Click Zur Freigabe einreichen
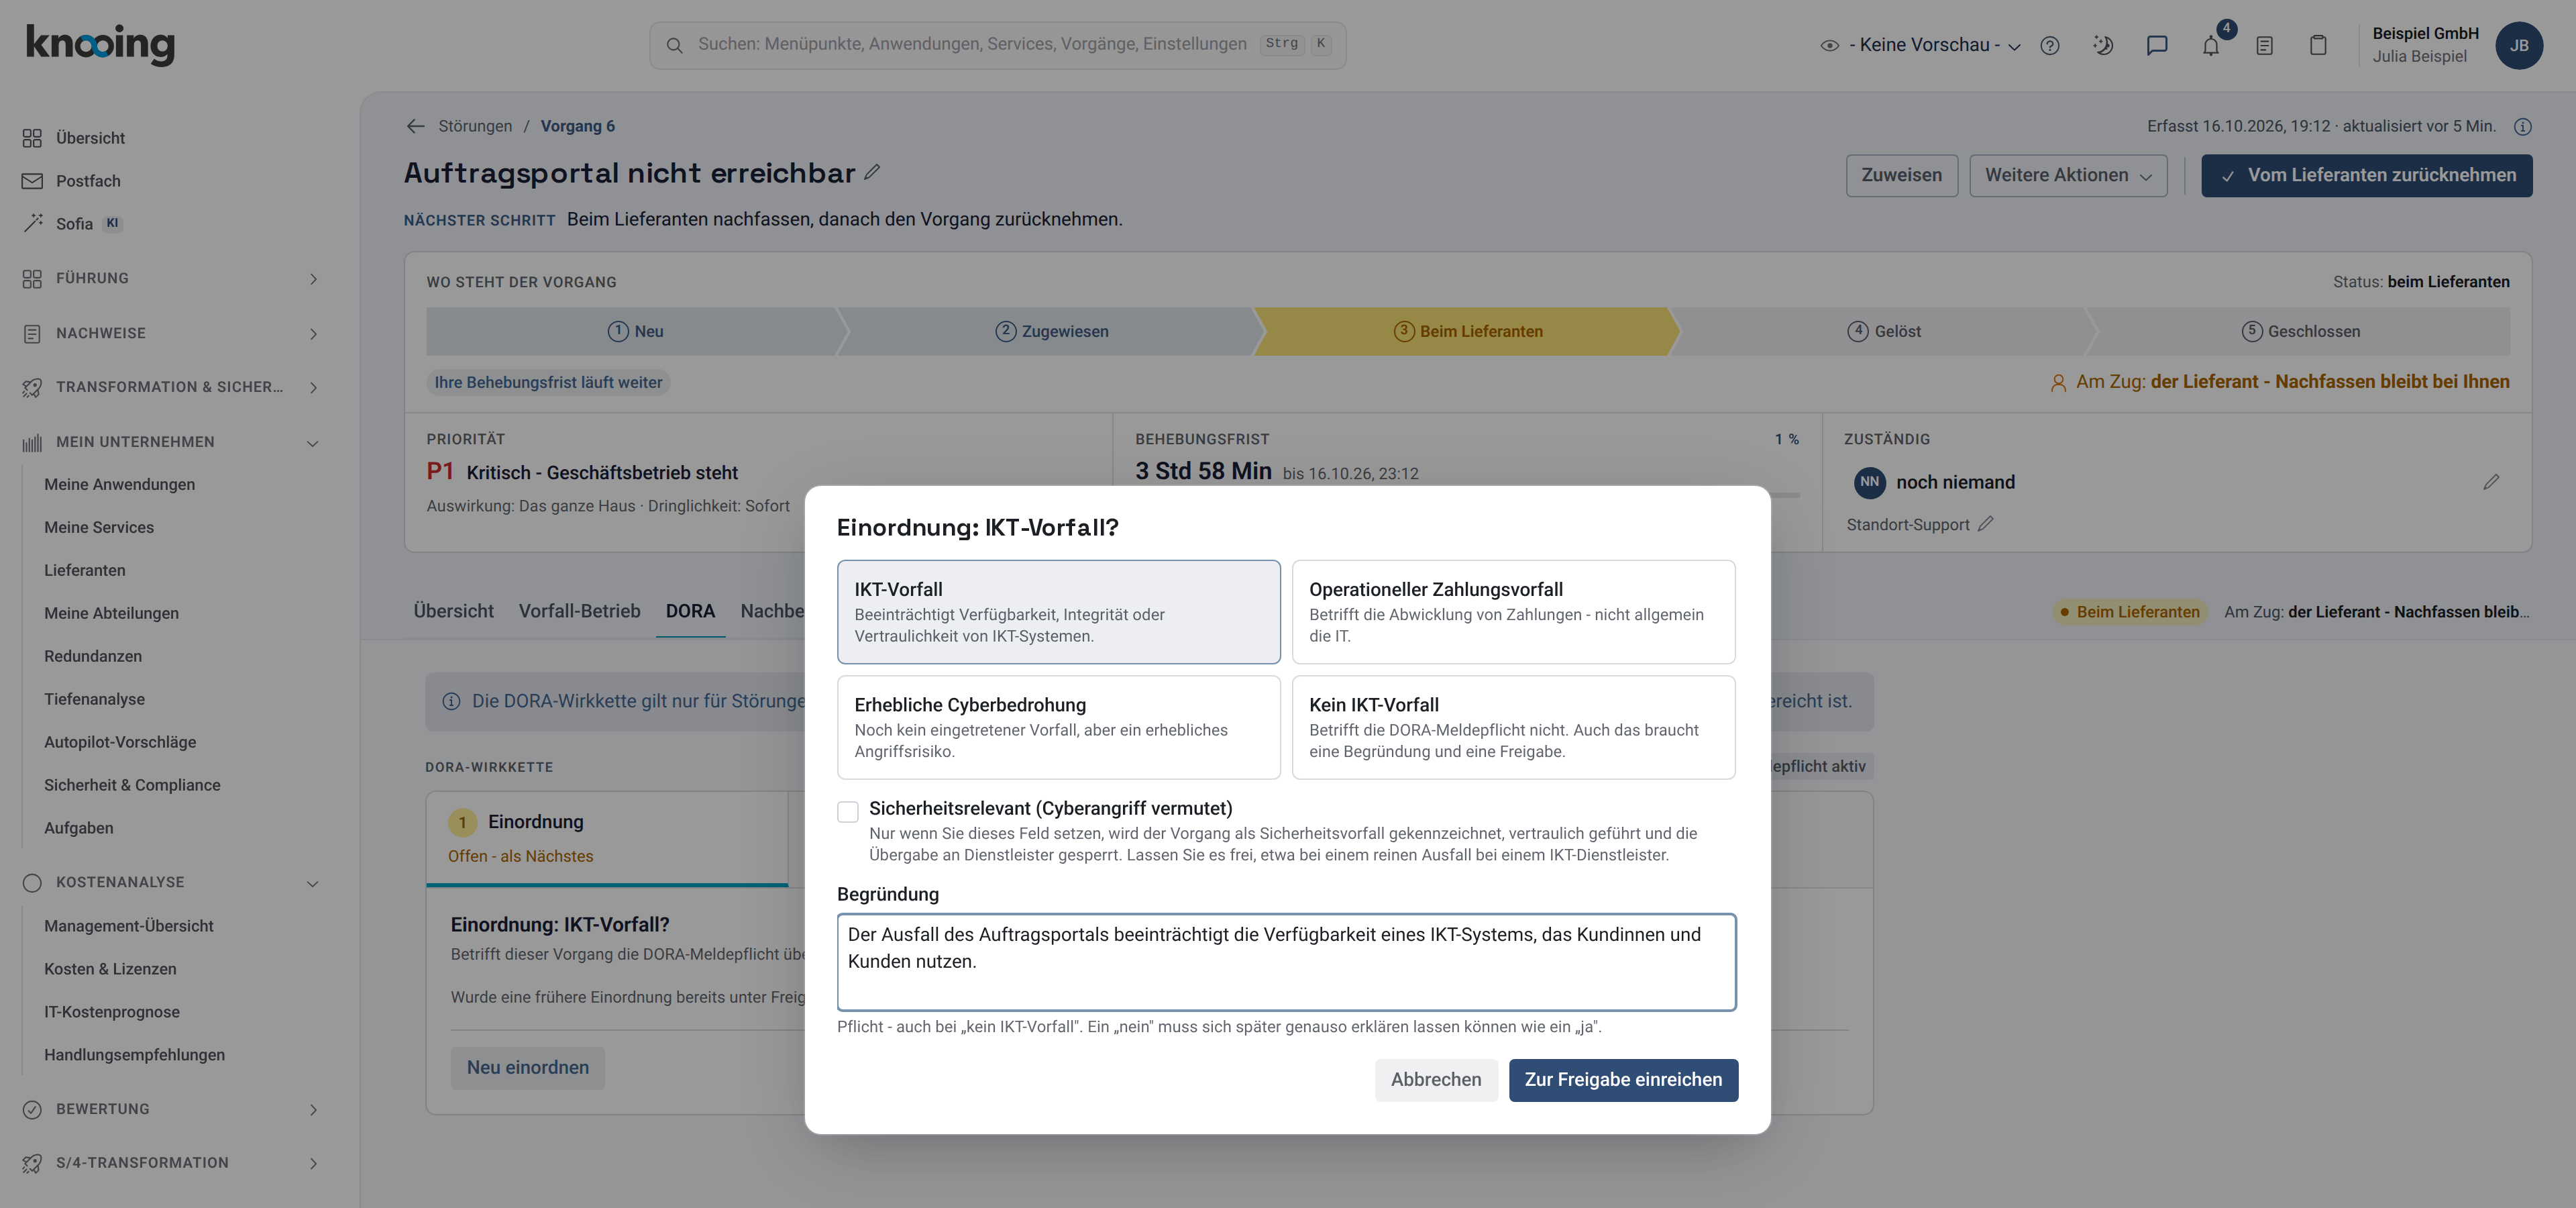 point(1623,1080)
